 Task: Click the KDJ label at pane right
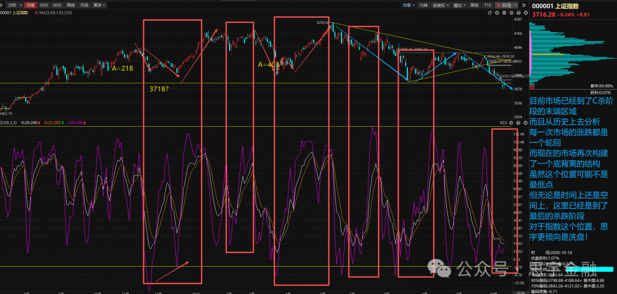504,123
